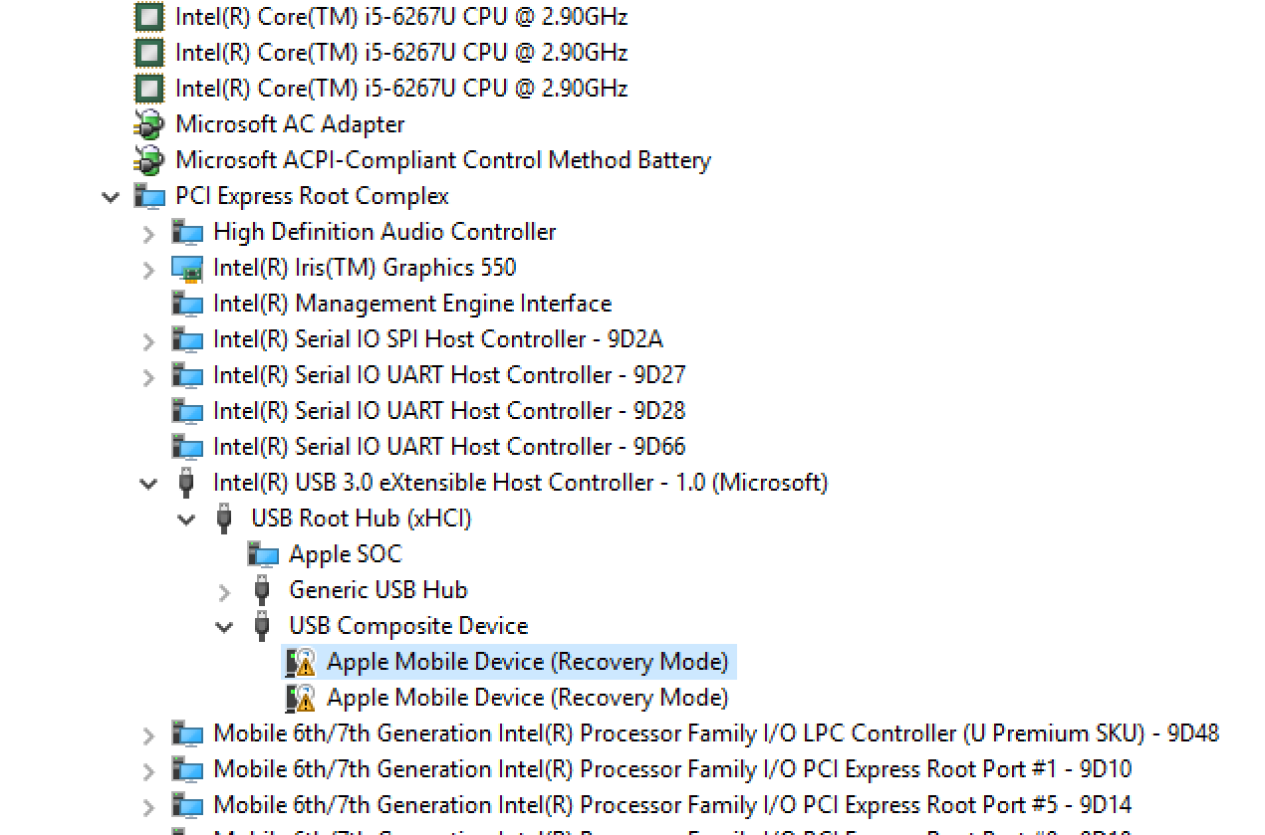1265x835 pixels.
Task: Select Serial IO SPI Host Controller - 9D2A
Action: coord(437,339)
